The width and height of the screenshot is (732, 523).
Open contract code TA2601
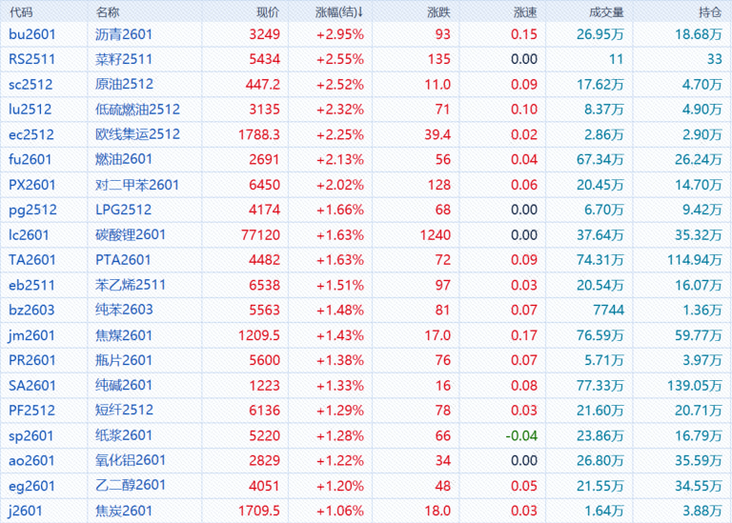[32, 260]
